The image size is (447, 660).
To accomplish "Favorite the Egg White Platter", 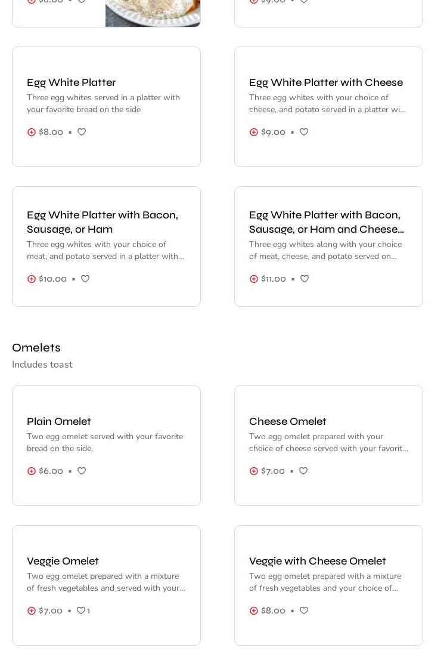I will (82, 132).
